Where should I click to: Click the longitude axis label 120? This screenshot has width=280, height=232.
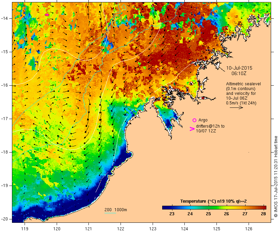pyautogui.click(x=57, y=229)
